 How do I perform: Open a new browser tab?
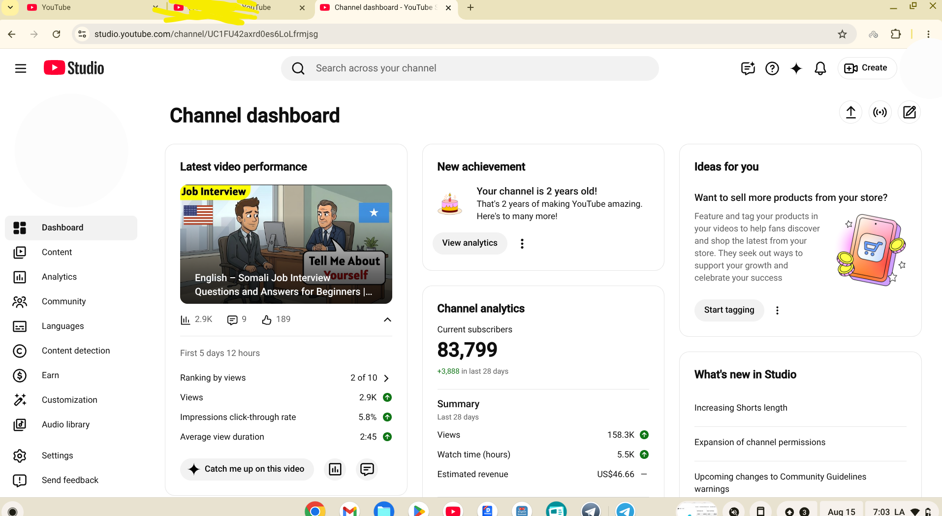point(471,7)
